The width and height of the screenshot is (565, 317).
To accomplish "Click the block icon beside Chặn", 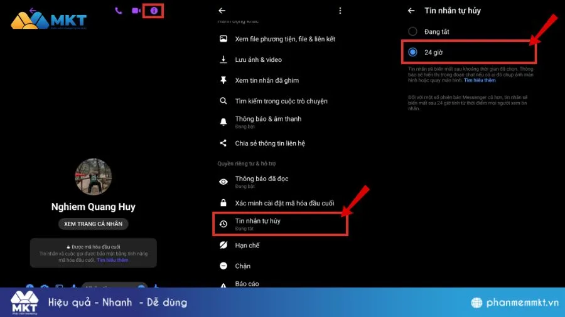I will [x=223, y=266].
